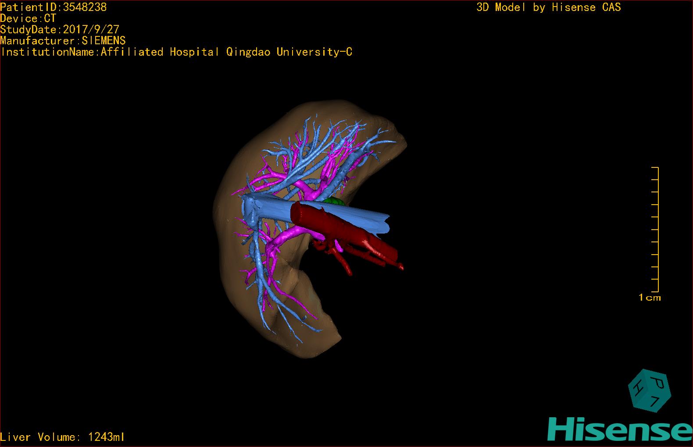
Task: Click the 1cm scale label
Action: (x=650, y=298)
